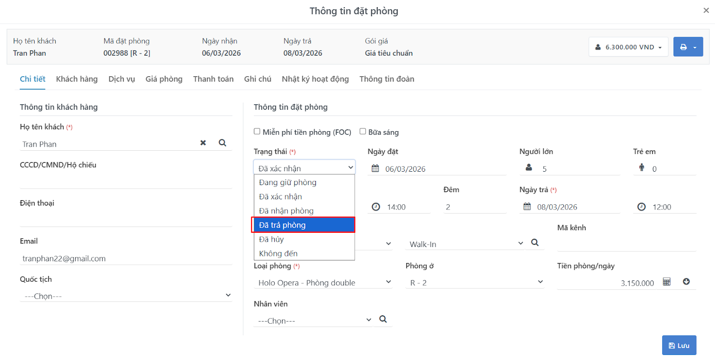Click the checkout time 12:00 field
This screenshot has width=715, height=363.
point(673,207)
